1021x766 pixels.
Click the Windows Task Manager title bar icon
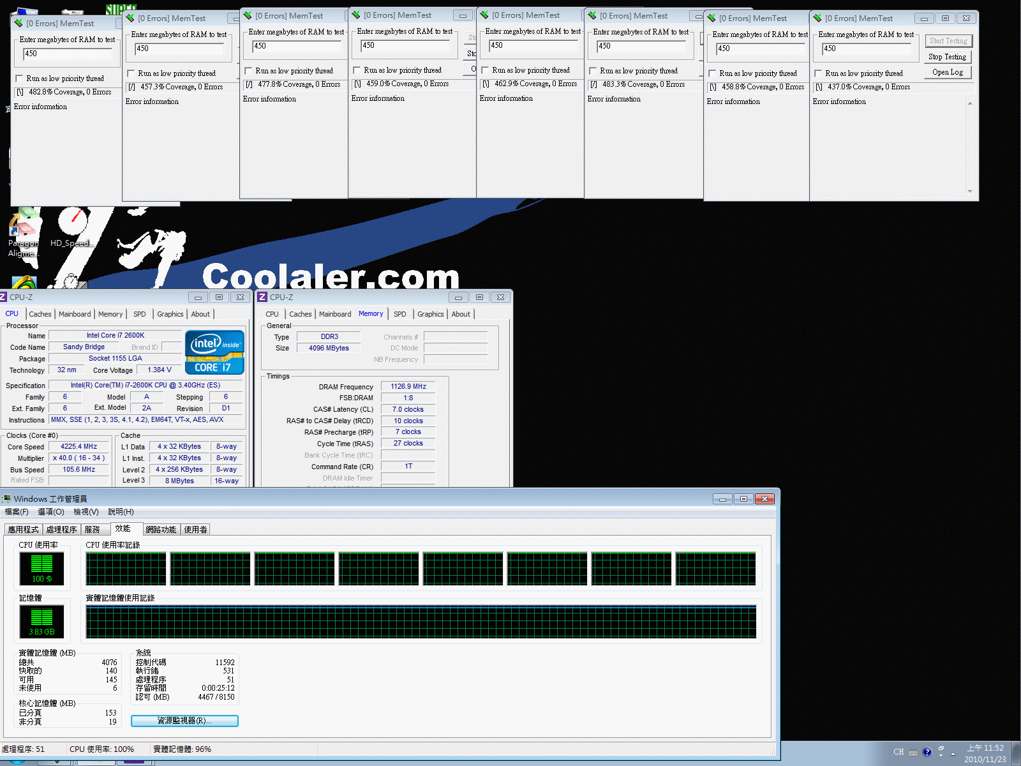pos(6,499)
